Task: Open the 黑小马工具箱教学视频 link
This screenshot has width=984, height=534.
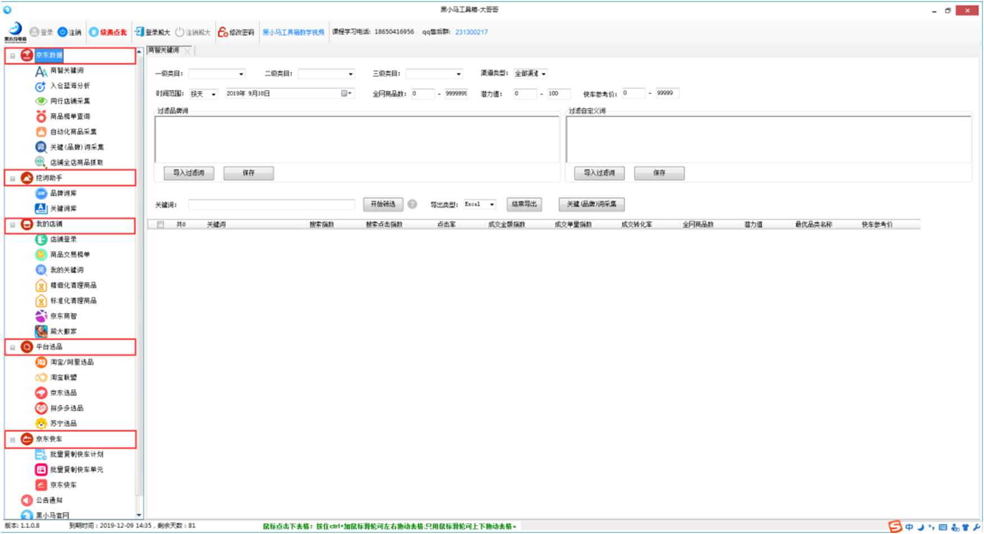Action: [293, 32]
